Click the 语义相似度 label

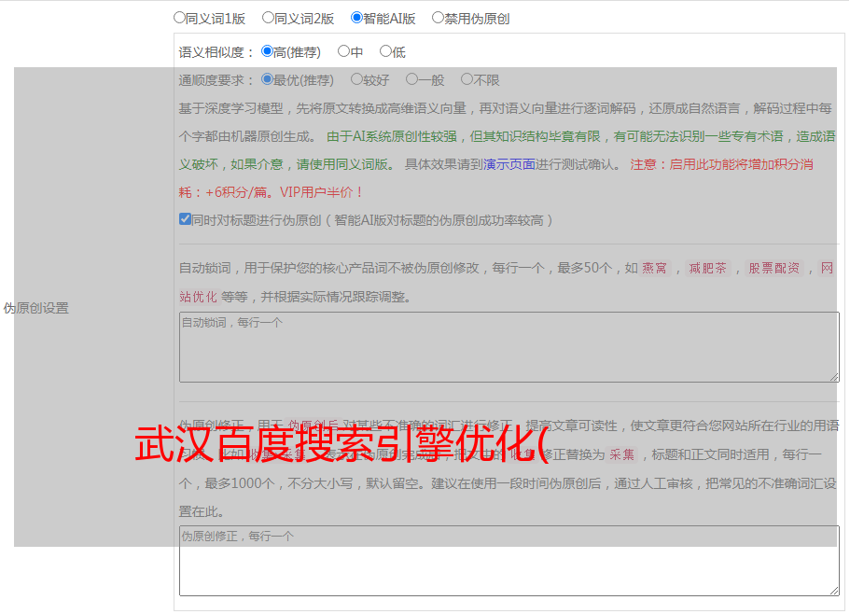point(216,52)
